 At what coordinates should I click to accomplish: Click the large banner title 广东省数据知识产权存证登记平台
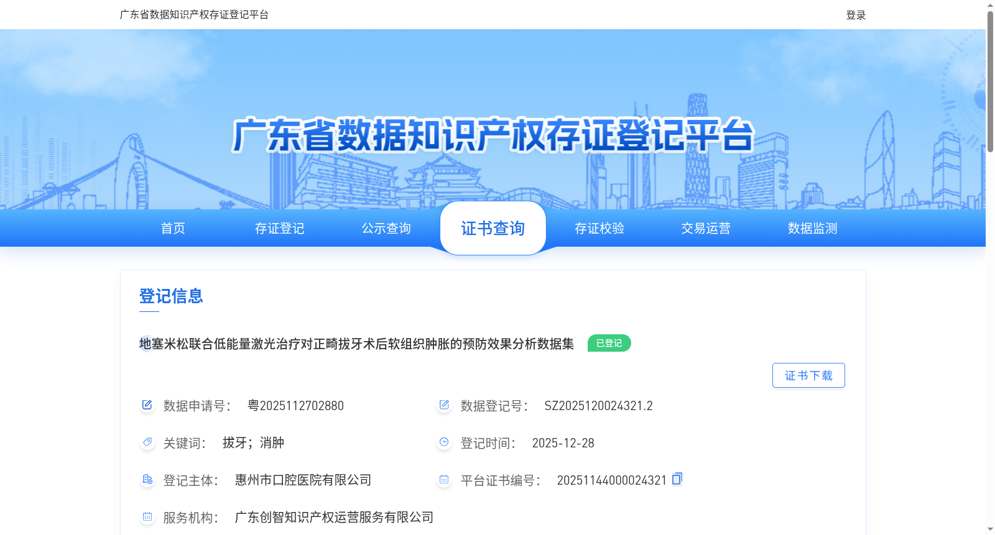(493, 135)
